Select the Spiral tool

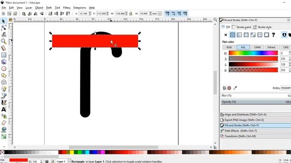[4, 82]
